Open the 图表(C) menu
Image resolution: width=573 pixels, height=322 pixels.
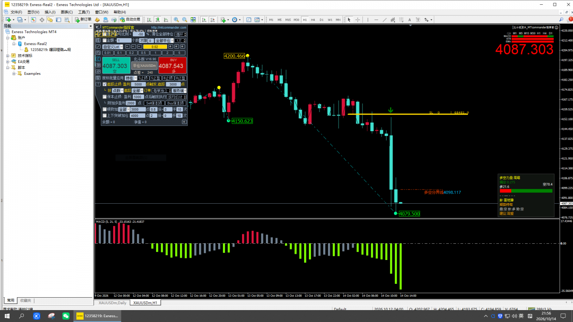(x=67, y=12)
